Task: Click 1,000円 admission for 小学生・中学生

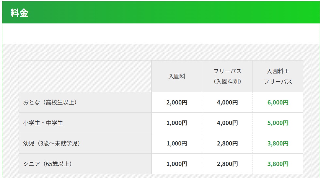Action: click(x=177, y=123)
